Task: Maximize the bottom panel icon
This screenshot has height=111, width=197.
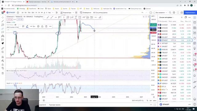Action: click(155, 105)
